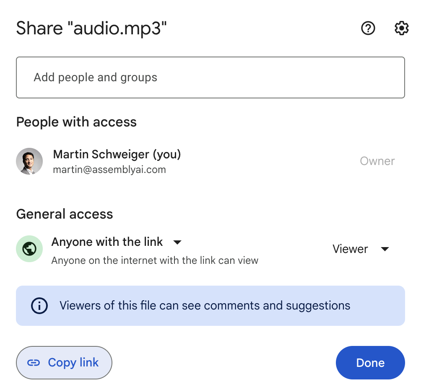
Task: Select the People with access section header
Action: (x=76, y=122)
